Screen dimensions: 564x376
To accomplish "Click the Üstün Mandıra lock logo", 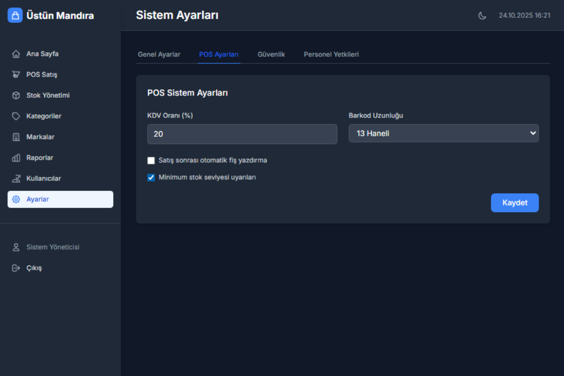I will point(15,15).
